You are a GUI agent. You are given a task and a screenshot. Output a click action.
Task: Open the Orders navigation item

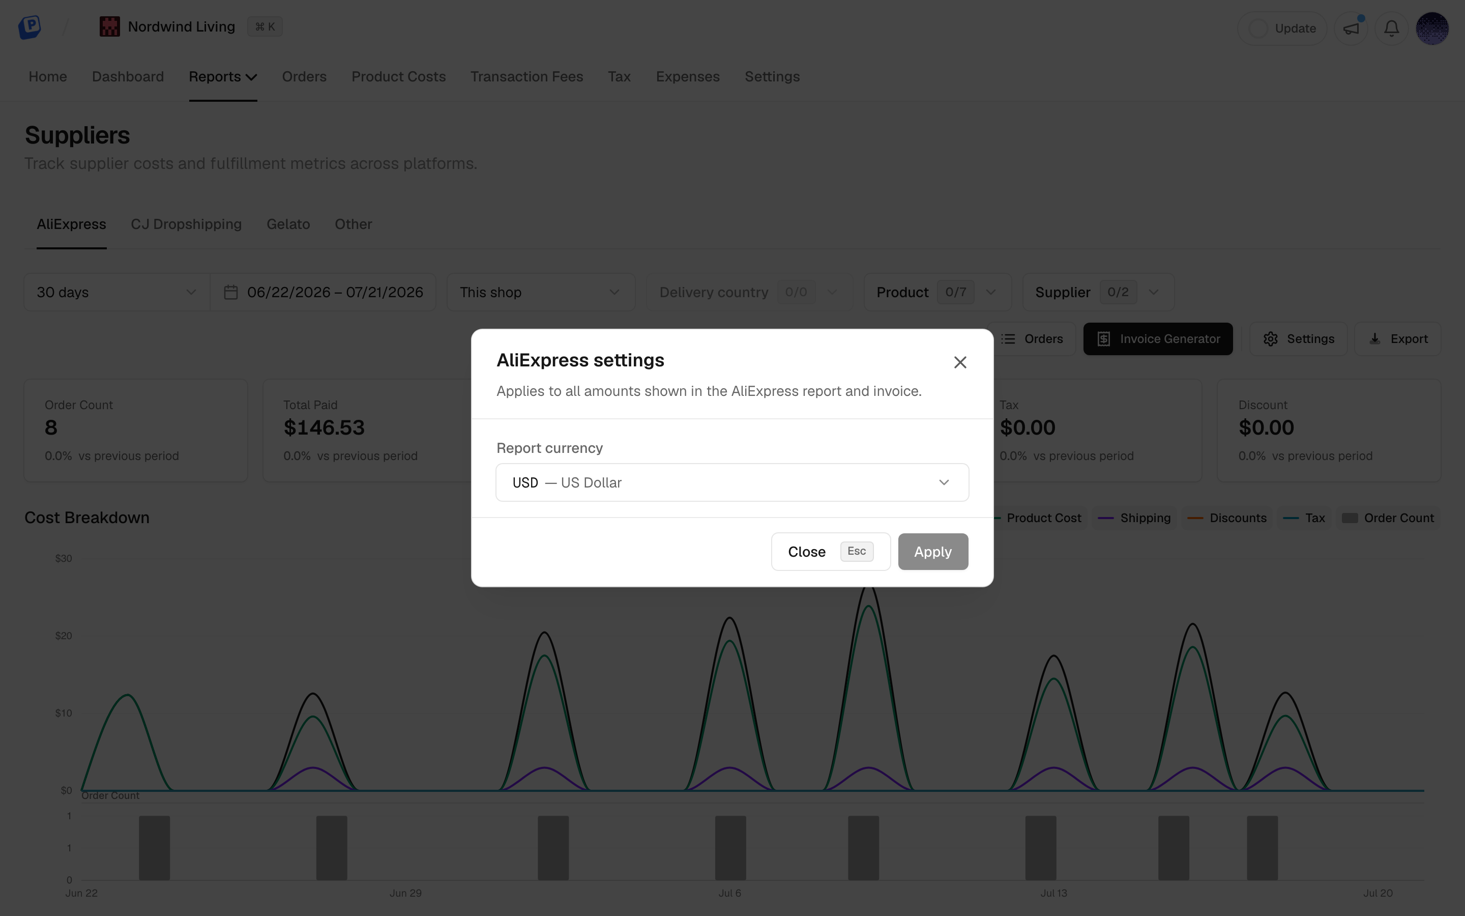[x=305, y=76]
